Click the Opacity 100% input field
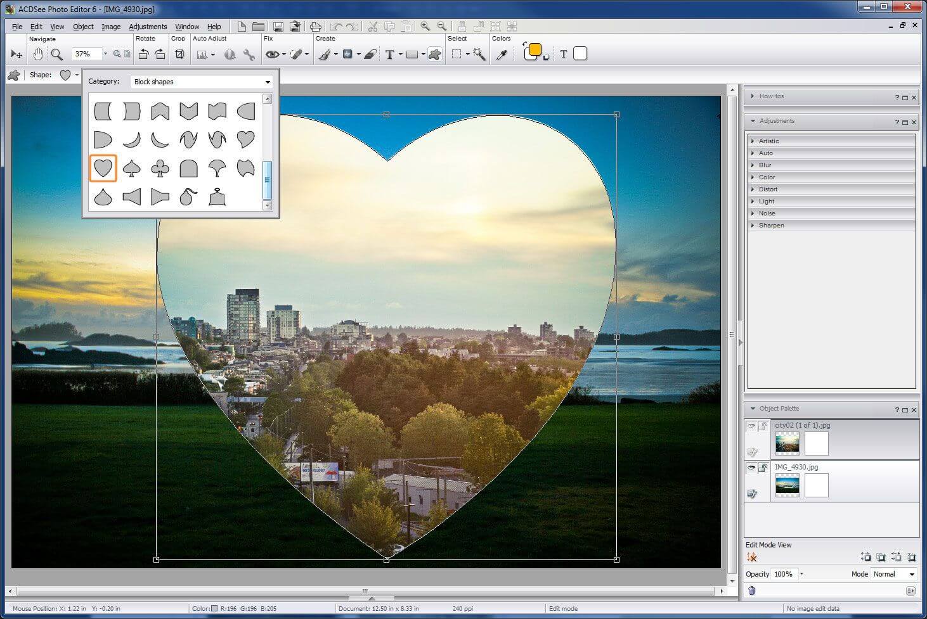The image size is (927, 619). 784,574
